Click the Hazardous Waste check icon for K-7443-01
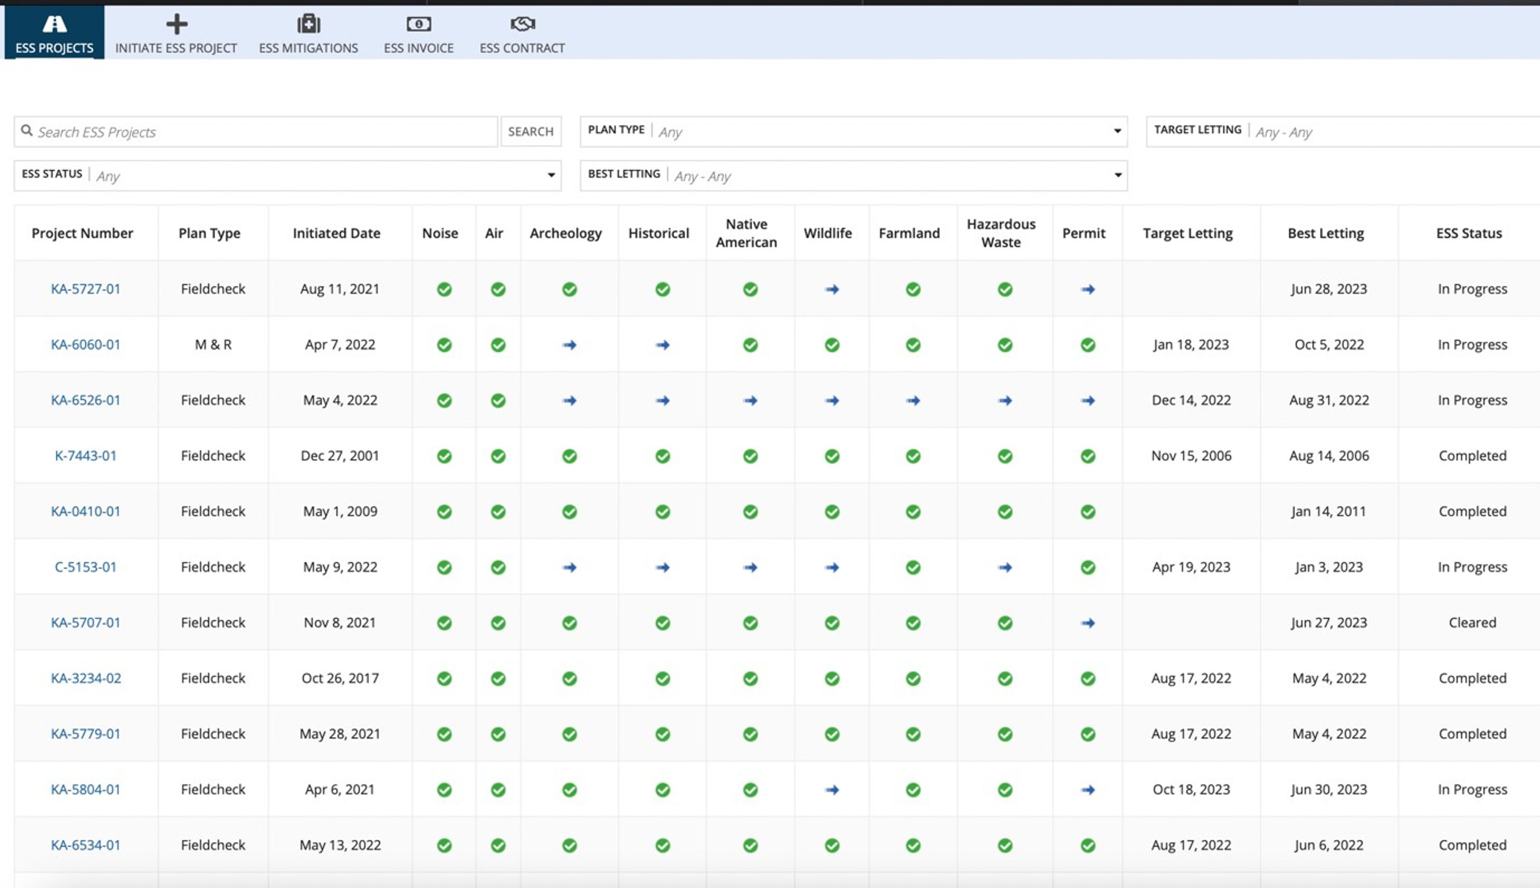The width and height of the screenshot is (1540, 888). 1005,456
